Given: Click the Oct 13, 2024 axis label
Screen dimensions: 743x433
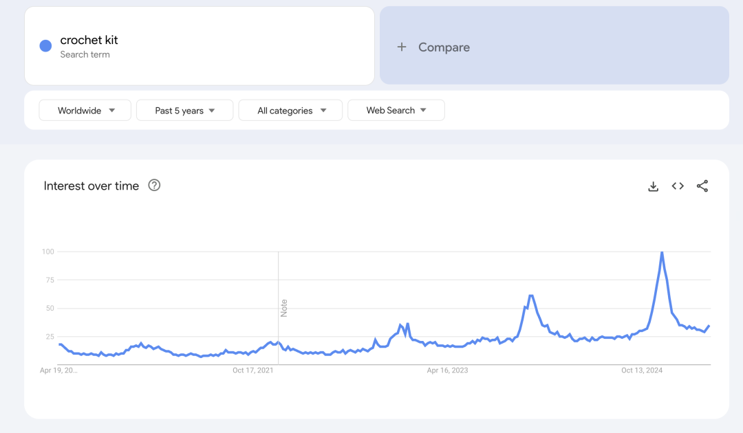Looking at the screenshot, I should click(641, 370).
